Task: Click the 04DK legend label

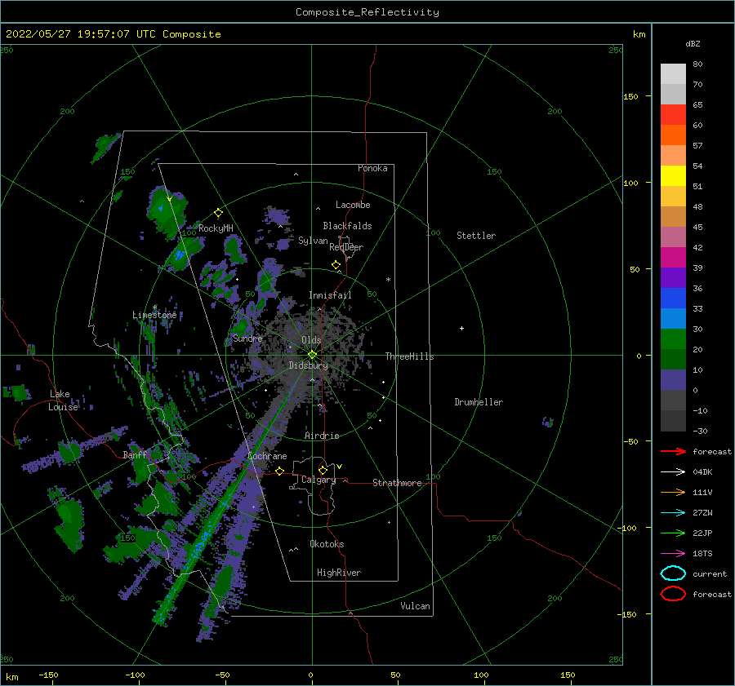Action: [x=702, y=472]
